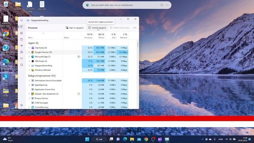This screenshot has width=254, height=143.
Task: Select the Bilder folder on desktop
Action: [6, 93]
